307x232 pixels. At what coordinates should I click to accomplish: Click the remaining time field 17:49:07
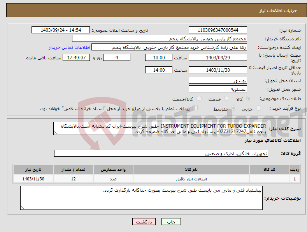point(76,57)
